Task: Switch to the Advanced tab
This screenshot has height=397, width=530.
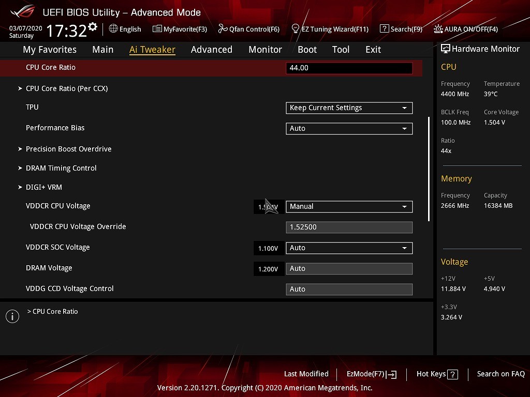Action: [211, 50]
